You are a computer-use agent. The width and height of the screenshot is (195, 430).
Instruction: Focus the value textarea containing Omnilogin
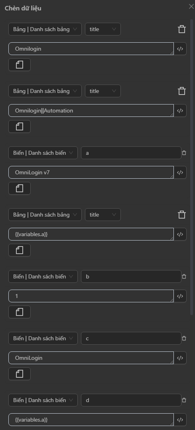(91, 49)
